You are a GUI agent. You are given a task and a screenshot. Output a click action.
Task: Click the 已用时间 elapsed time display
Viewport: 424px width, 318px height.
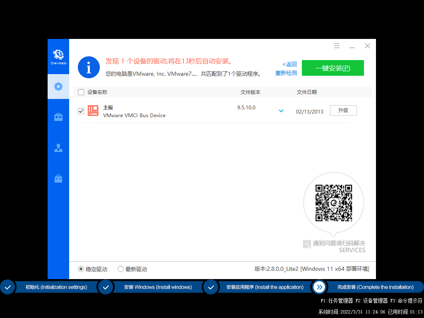(405, 312)
